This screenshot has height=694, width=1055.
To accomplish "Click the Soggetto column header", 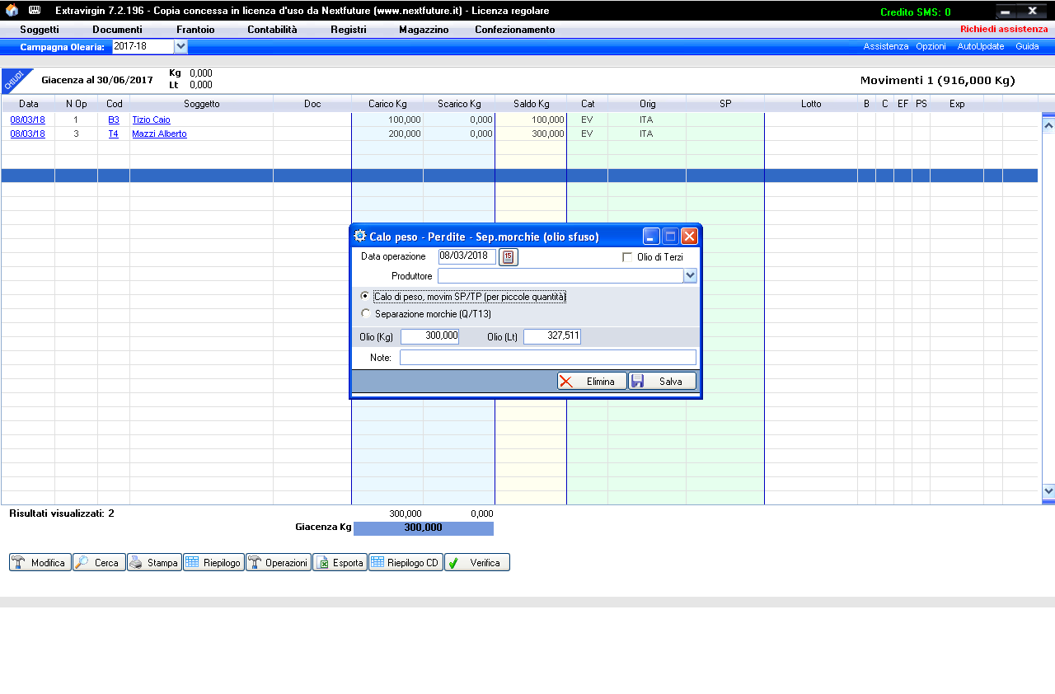I will (202, 104).
